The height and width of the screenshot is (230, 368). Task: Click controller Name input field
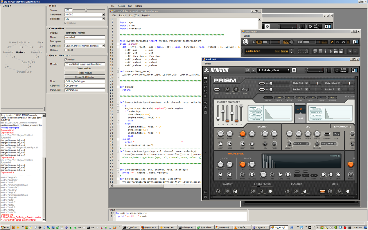tap(85, 37)
